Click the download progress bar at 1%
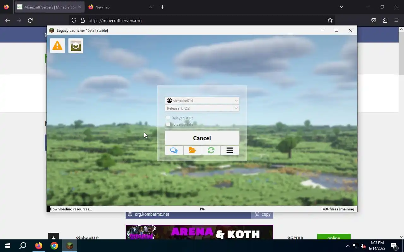Image resolution: width=404 pixels, height=252 pixels. click(202, 209)
